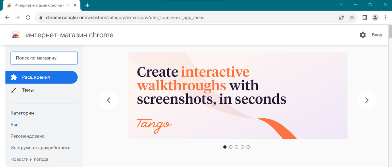Open the Tango promo banner
The width and height of the screenshot is (392, 167).
pos(238,95)
